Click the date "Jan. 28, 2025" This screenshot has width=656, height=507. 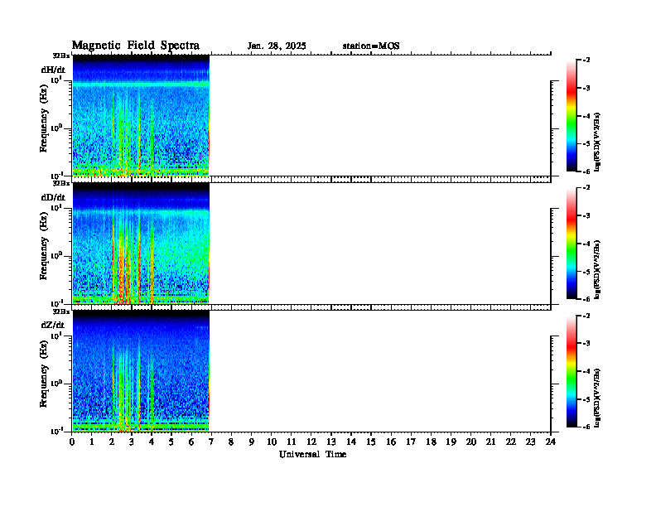(x=277, y=46)
